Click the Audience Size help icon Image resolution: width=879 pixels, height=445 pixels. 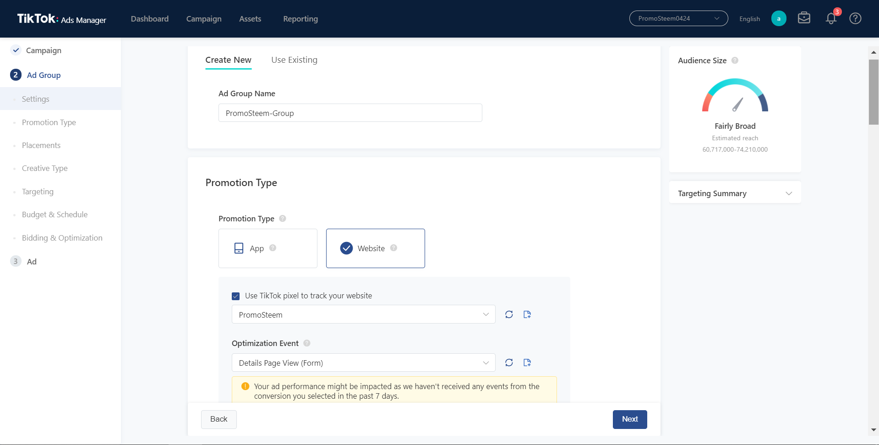tap(735, 60)
